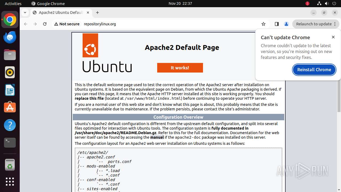The width and height of the screenshot is (341, 192).
Task: Open the Help icon in dock
Action: point(10,125)
